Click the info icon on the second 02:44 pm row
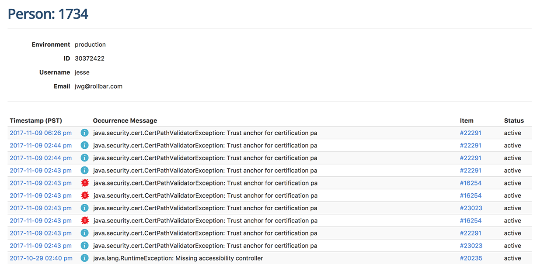Screen dimensions: 537x274 [x=84, y=158]
